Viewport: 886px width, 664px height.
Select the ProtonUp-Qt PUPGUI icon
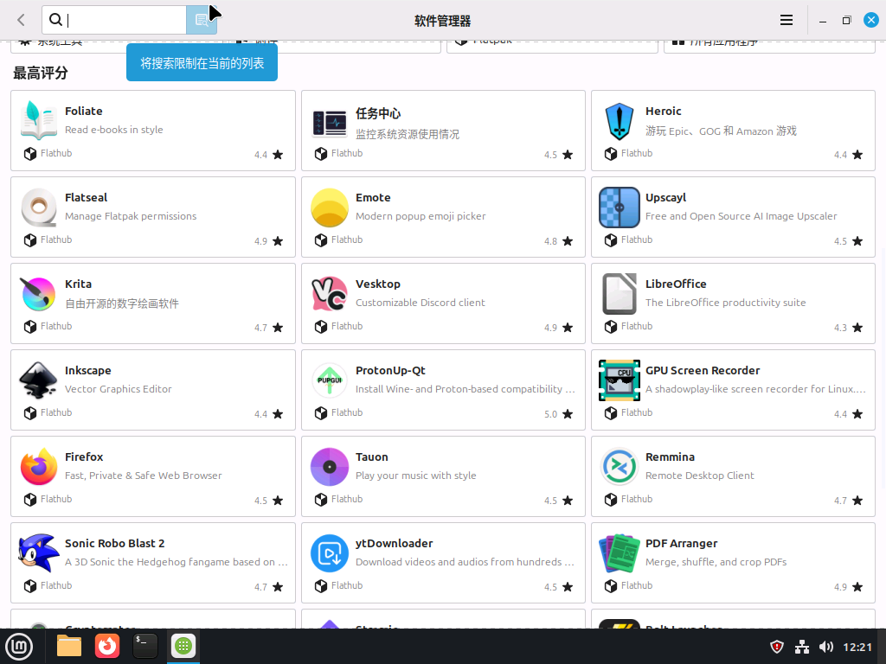(x=330, y=380)
